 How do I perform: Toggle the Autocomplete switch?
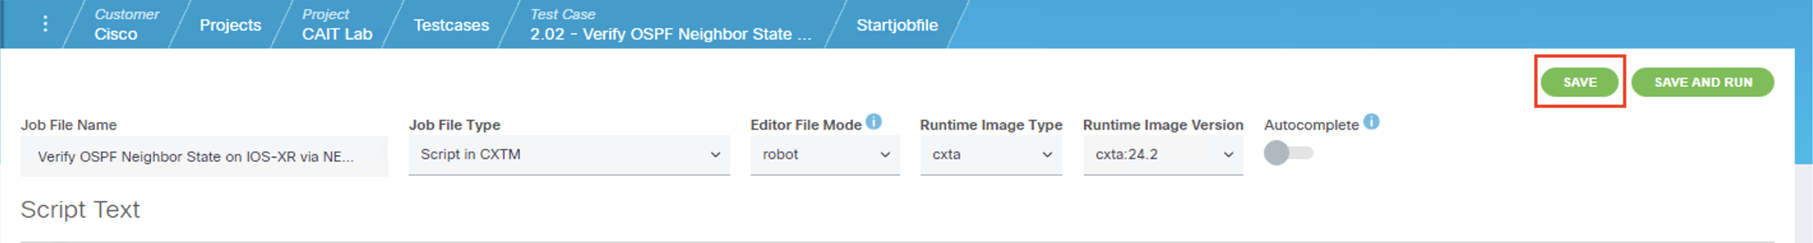1288,153
